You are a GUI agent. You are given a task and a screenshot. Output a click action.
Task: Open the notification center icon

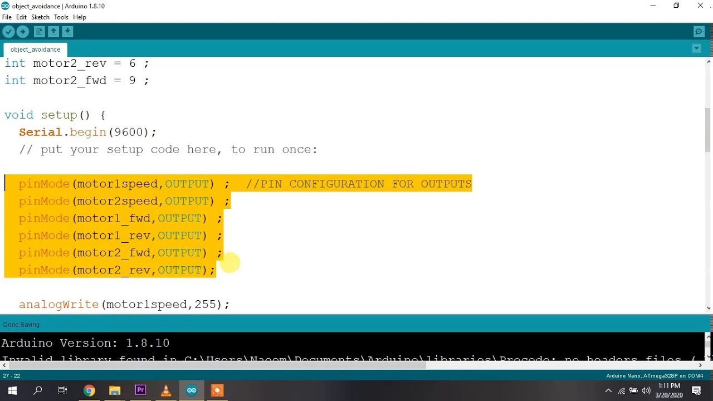696,390
